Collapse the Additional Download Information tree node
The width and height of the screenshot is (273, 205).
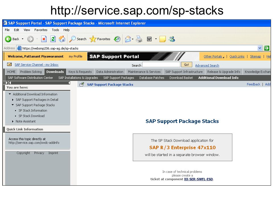[10, 94]
